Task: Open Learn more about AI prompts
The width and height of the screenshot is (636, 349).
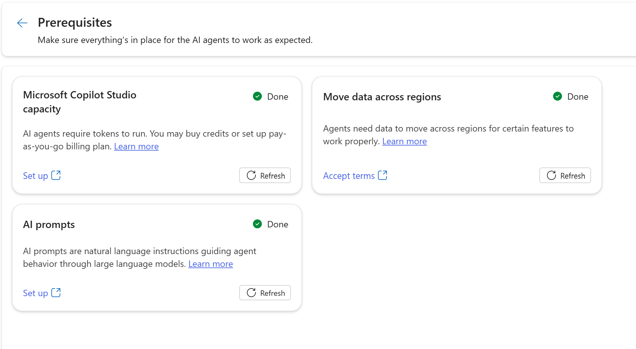Action: [x=211, y=264]
